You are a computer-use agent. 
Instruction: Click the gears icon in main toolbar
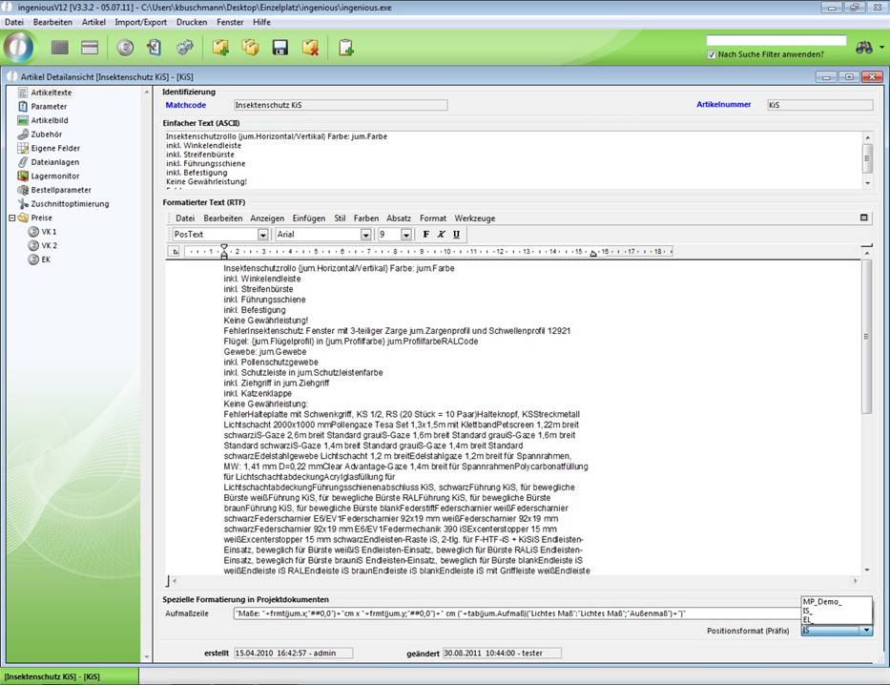(x=184, y=47)
